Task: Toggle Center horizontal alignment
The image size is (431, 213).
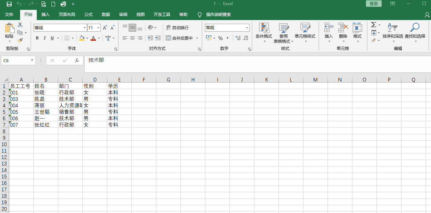Action: (132, 38)
